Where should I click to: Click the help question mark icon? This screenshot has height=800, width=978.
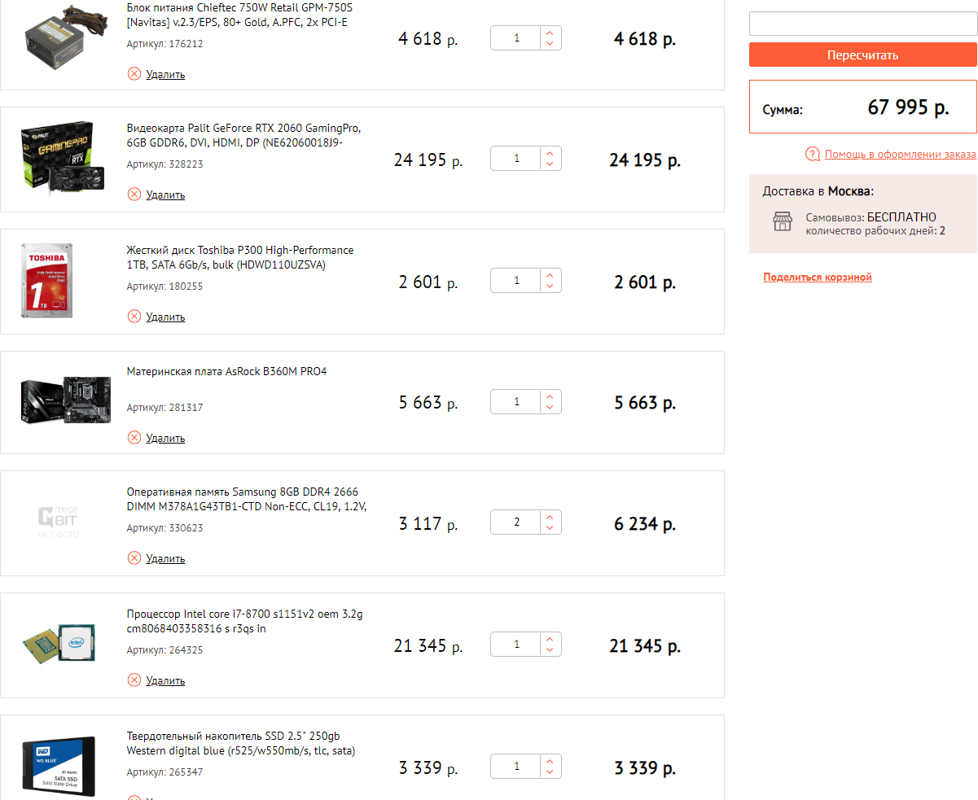pyautogui.click(x=812, y=155)
